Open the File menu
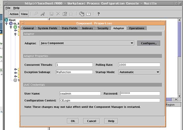Image resolution: width=183 pixels, height=130 pixels. point(8,8)
